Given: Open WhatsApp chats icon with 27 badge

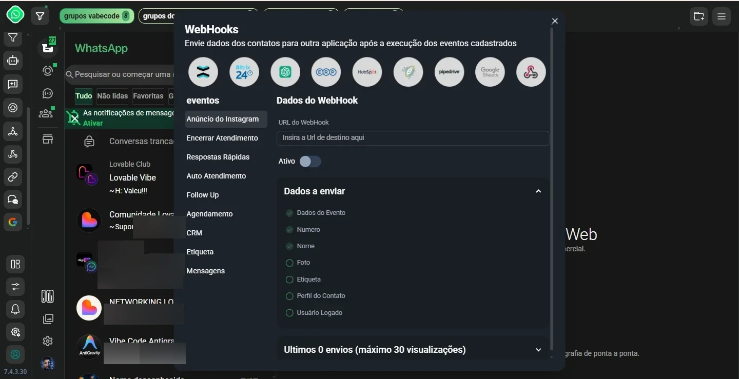Looking at the screenshot, I should 48,47.
